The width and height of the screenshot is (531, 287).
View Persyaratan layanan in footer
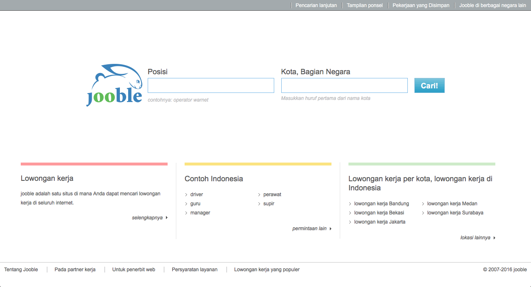click(195, 270)
